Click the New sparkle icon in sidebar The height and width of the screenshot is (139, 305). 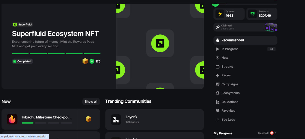point(218,58)
